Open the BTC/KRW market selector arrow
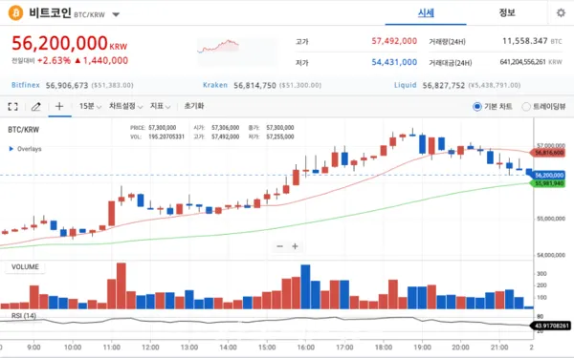This screenshot has width=574, height=358. click(x=116, y=14)
